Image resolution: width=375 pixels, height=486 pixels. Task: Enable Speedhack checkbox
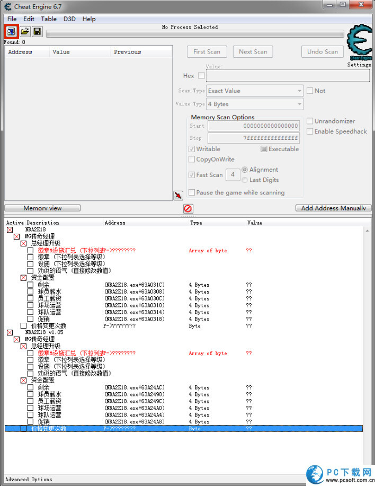pos(310,131)
